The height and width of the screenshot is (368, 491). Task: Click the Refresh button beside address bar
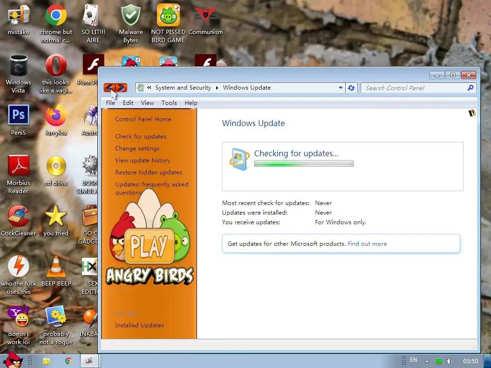(x=351, y=88)
